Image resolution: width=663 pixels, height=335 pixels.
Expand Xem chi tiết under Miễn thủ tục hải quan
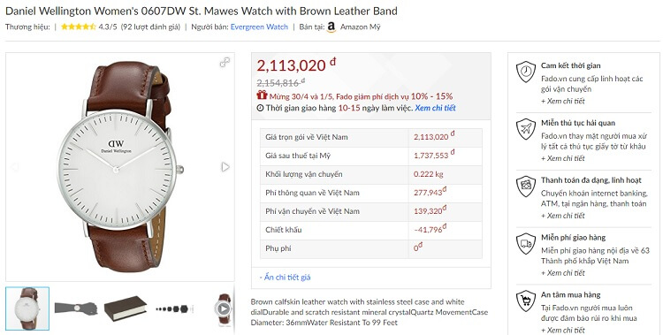point(563,158)
